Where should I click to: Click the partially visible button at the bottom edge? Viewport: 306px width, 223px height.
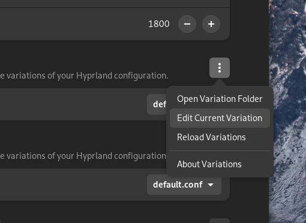(220, 221)
